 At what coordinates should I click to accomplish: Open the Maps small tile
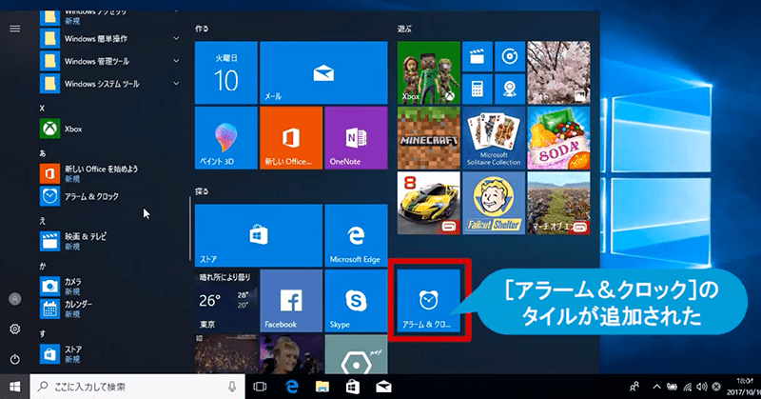[x=510, y=89]
